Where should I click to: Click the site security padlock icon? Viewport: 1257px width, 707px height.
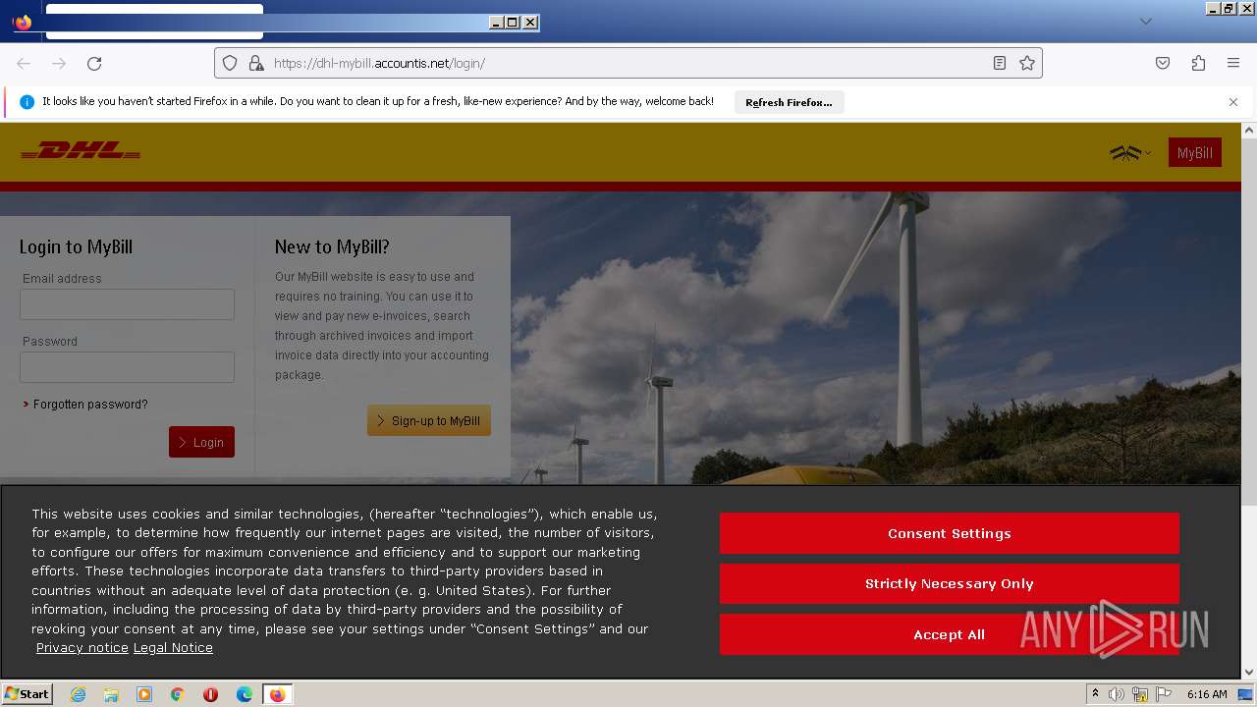255,63
